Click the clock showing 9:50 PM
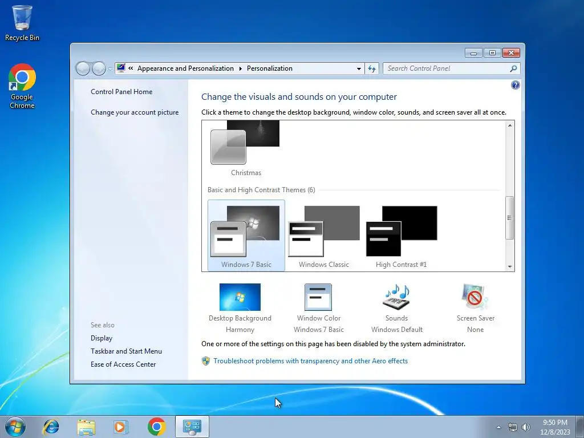Viewport: 584px width, 438px height. click(x=555, y=423)
